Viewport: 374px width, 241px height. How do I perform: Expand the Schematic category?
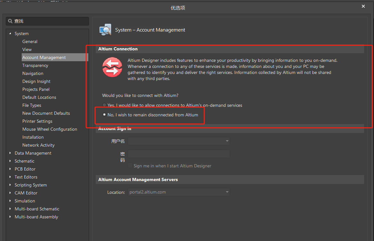(11, 161)
